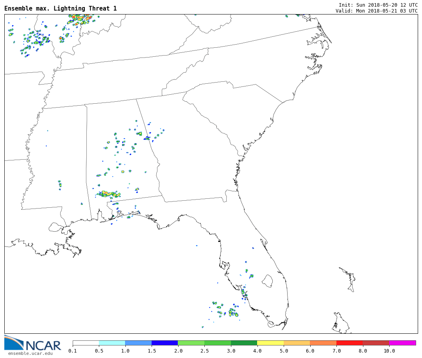Click the light cyan 0.5–1.0 swatch
This screenshot has width=422, height=358.
[112, 343]
